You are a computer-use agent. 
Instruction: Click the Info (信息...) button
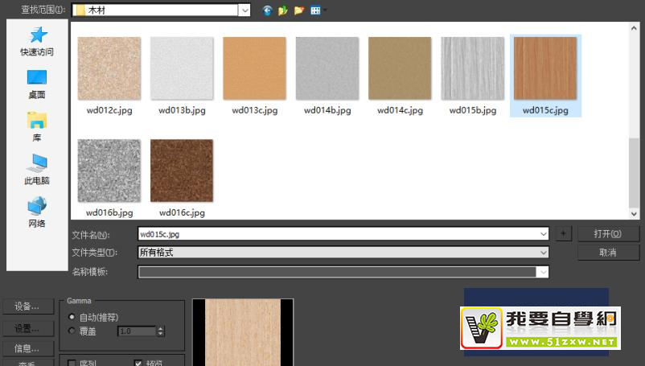27,349
